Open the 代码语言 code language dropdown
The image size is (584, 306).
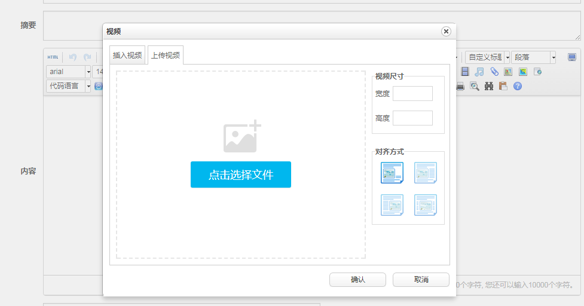point(69,86)
